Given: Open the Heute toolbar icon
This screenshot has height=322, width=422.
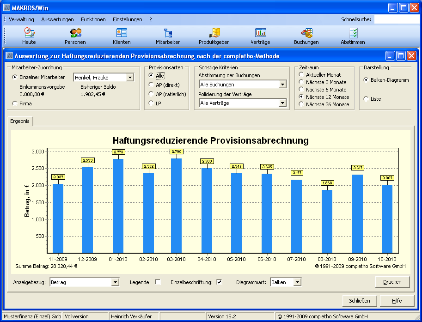Looking at the screenshot, I should pyautogui.click(x=29, y=36).
